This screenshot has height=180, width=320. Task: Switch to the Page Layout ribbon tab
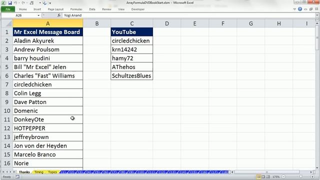tap(55, 9)
